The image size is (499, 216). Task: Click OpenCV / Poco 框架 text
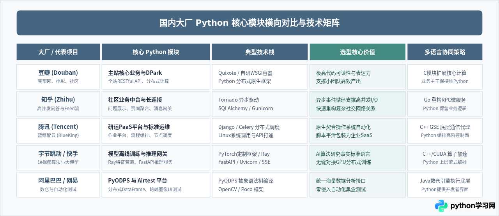click(241, 190)
